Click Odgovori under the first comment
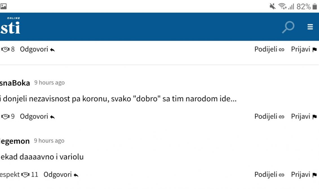319x189 pixels. [37, 49]
